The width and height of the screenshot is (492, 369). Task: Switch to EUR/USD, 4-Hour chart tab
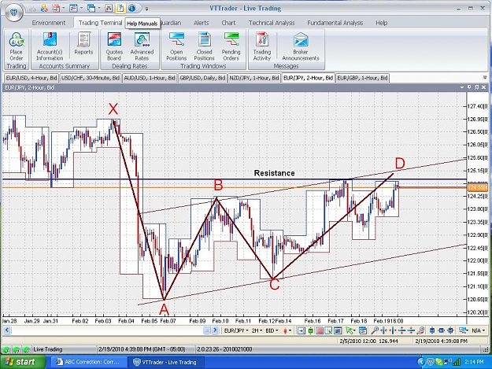[x=31, y=78]
